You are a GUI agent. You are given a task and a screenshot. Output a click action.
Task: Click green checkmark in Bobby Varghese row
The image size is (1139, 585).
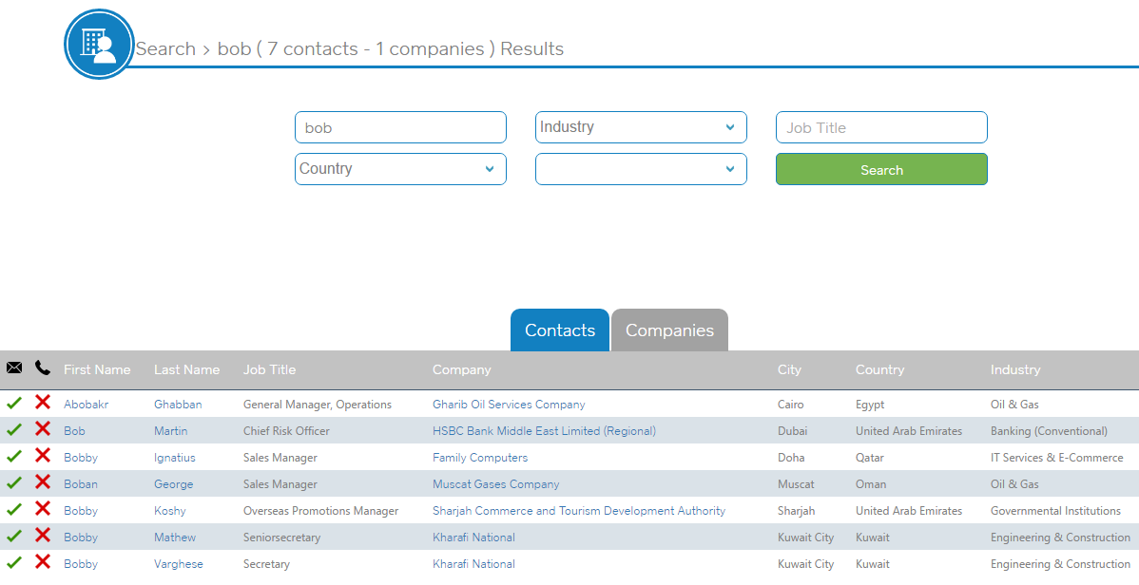click(14, 562)
